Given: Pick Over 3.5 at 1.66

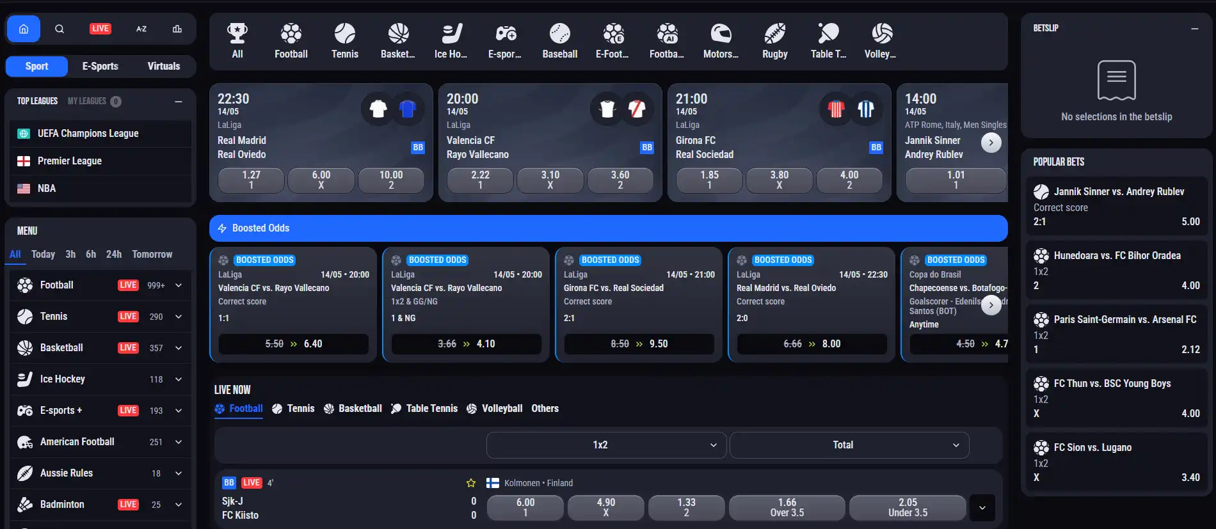Looking at the screenshot, I should [787, 508].
